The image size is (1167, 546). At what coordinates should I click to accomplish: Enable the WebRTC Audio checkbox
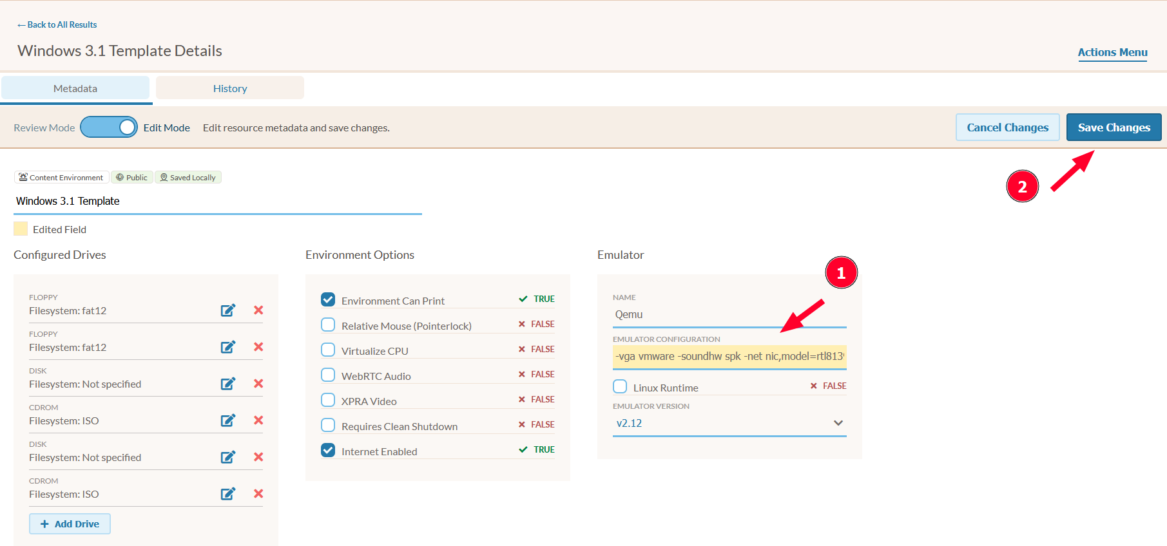[328, 375]
